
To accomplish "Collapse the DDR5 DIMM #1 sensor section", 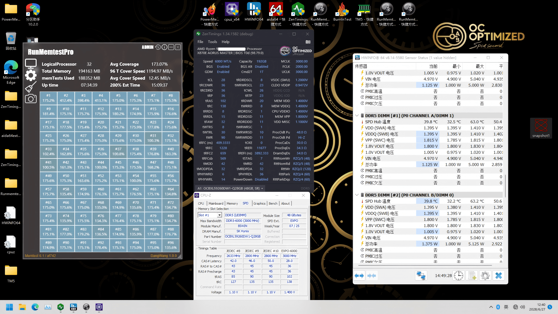I will 357,115.
